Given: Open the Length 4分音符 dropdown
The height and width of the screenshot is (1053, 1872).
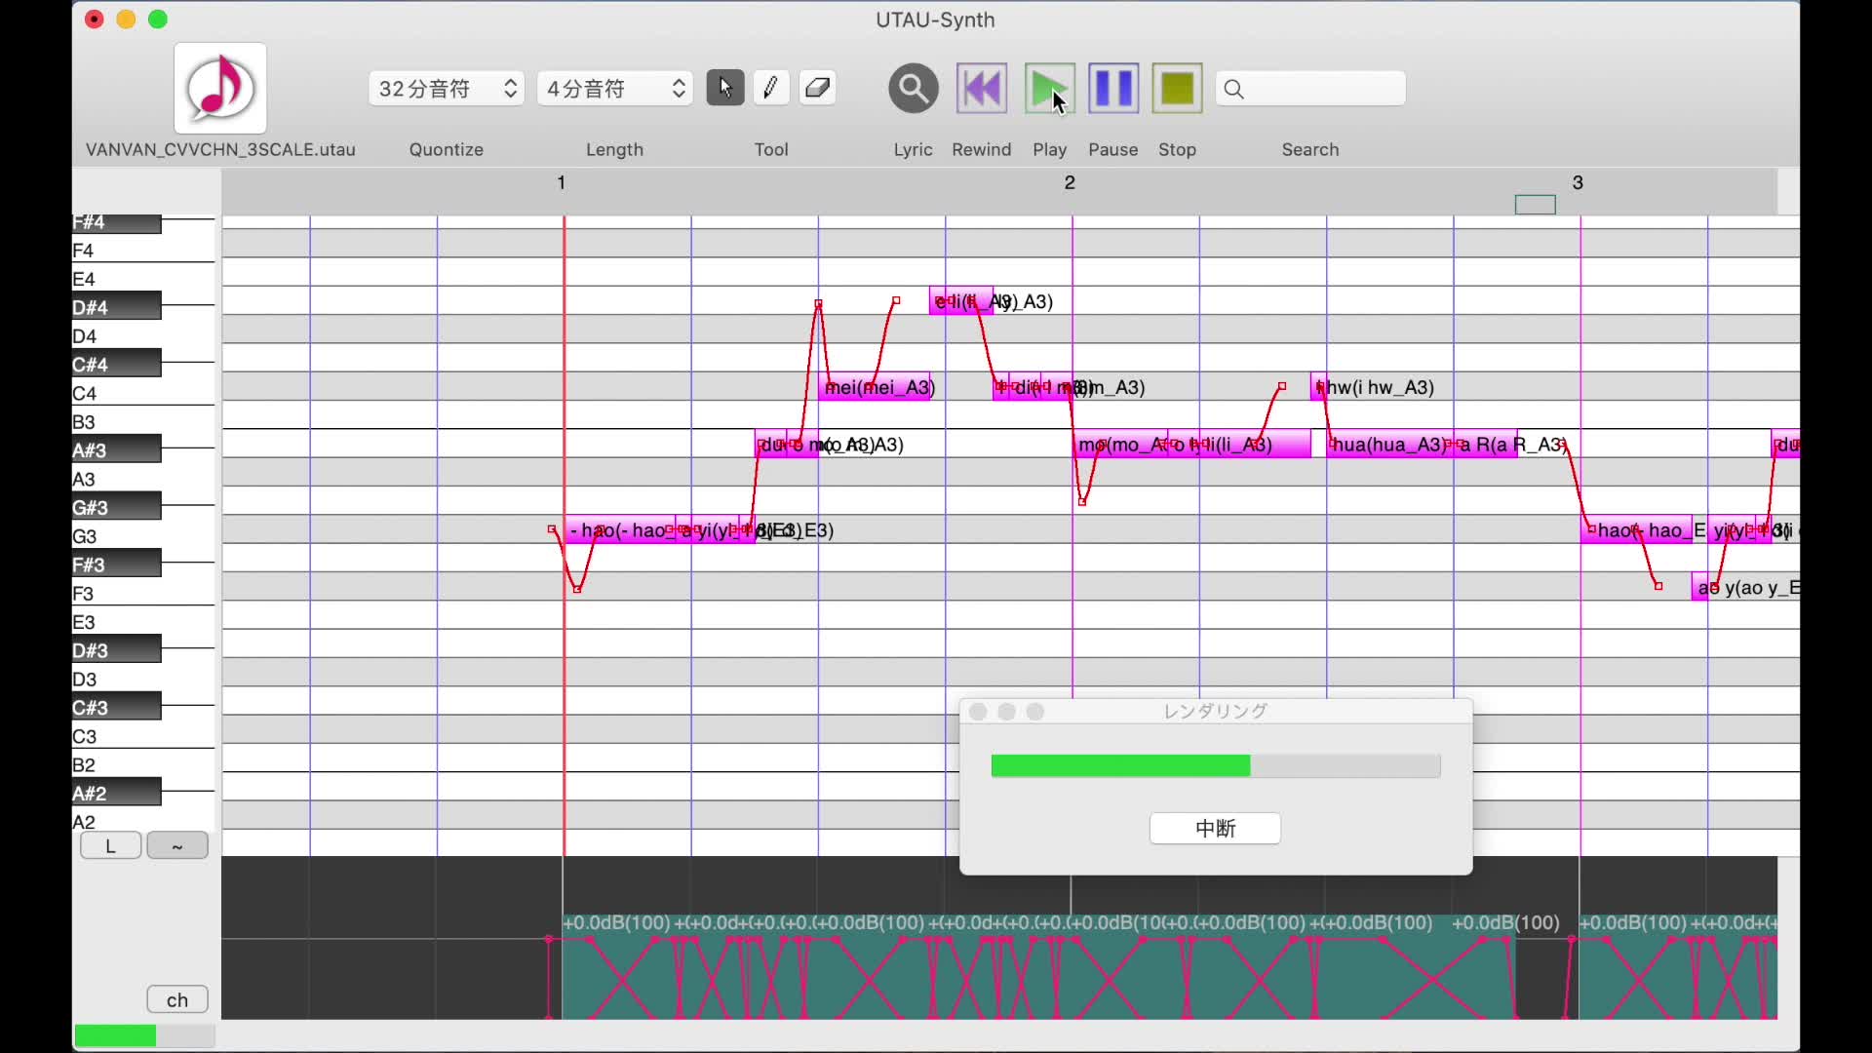Looking at the screenshot, I should coord(615,89).
